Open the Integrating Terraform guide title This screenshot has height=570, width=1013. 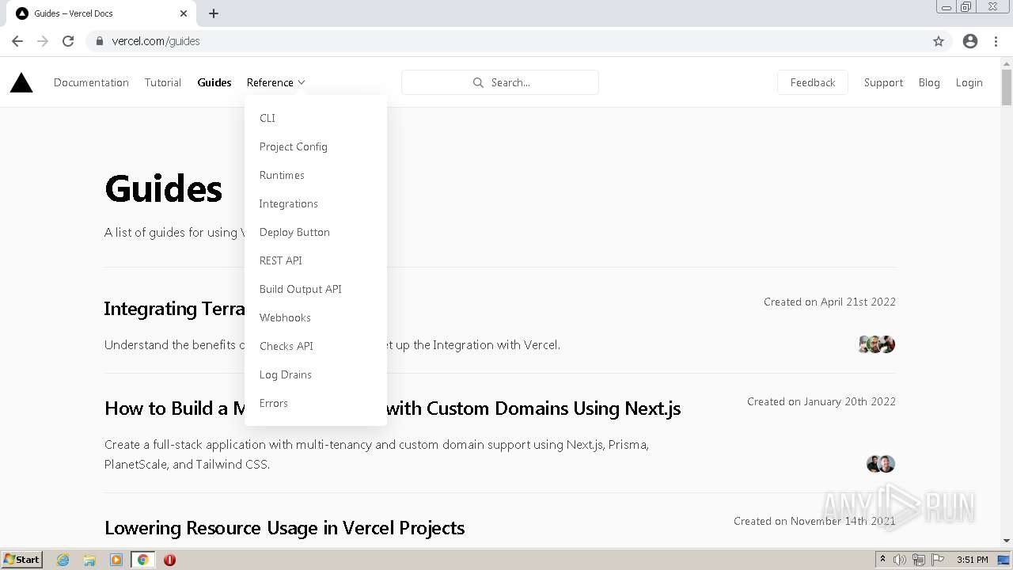[x=175, y=309]
